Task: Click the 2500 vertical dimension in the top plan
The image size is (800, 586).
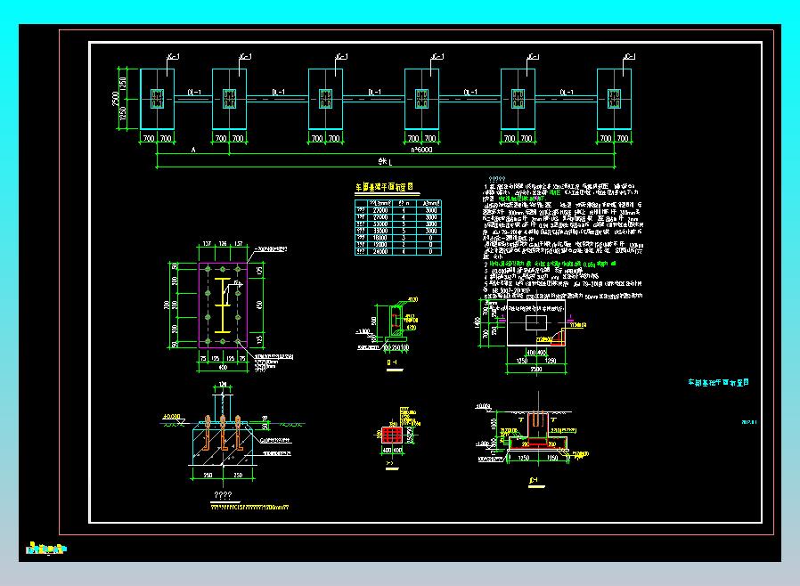Action: (x=115, y=99)
